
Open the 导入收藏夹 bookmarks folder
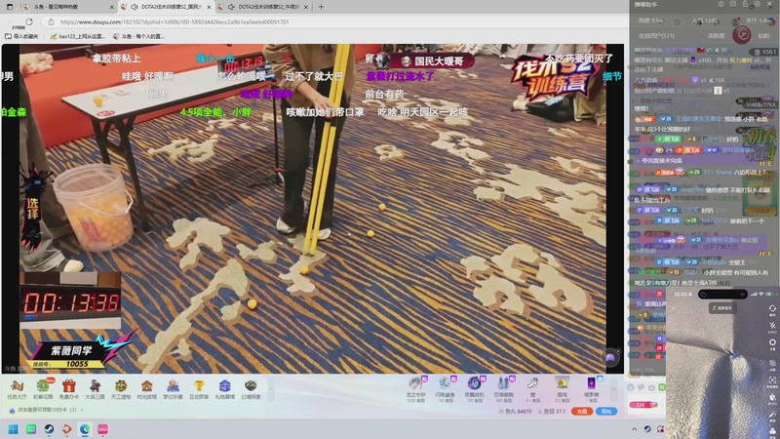point(21,36)
